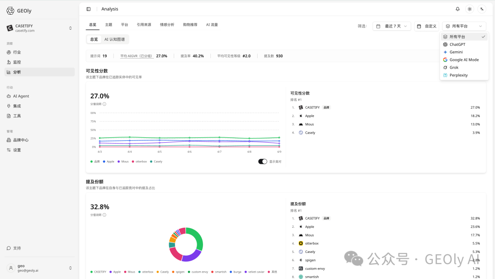This screenshot has width=495, height=279.
Task: Select Gemini platform option
Action: [x=464, y=52]
